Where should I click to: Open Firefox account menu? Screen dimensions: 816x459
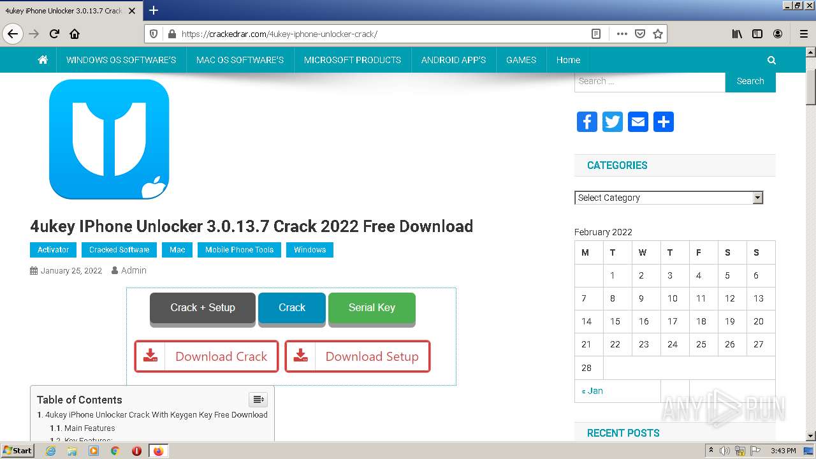click(x=778, y=34)
